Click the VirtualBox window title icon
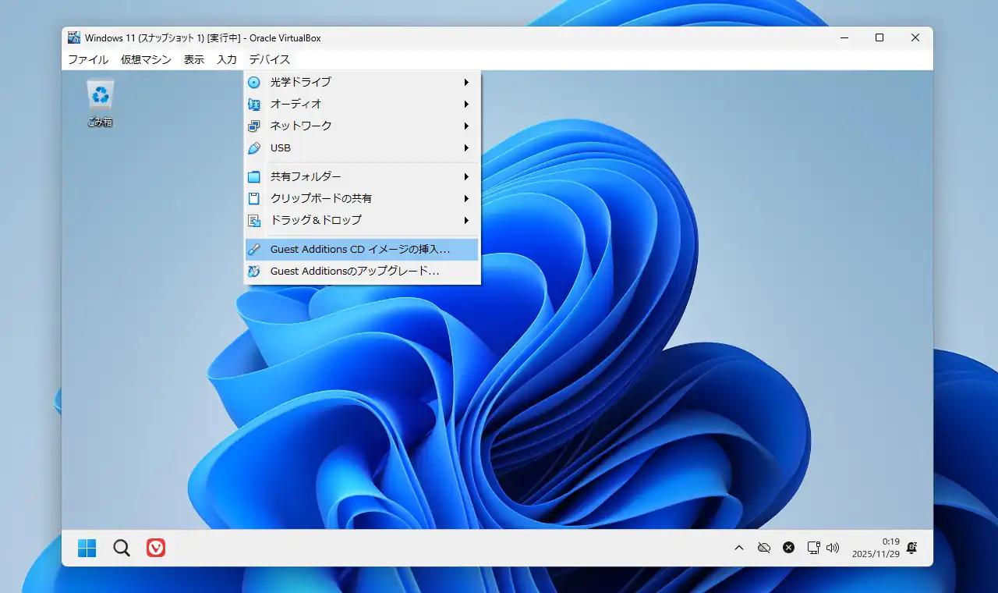Image resolution: width=998 pixels, height=593 pixels. pos(74,37)
